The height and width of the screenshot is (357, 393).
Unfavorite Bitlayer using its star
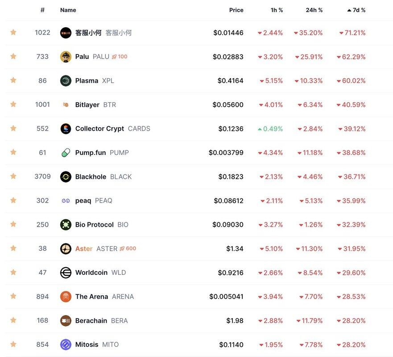13,104
